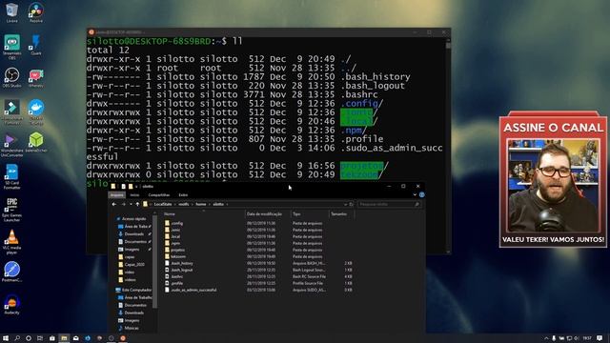Open VLC media player desktop icon
610x343 pixels.
point(11,242)
